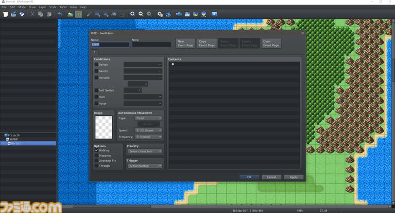395x213 pixels.
Task: Open the Sound Test speaker icon
Action: pos(179,14)
